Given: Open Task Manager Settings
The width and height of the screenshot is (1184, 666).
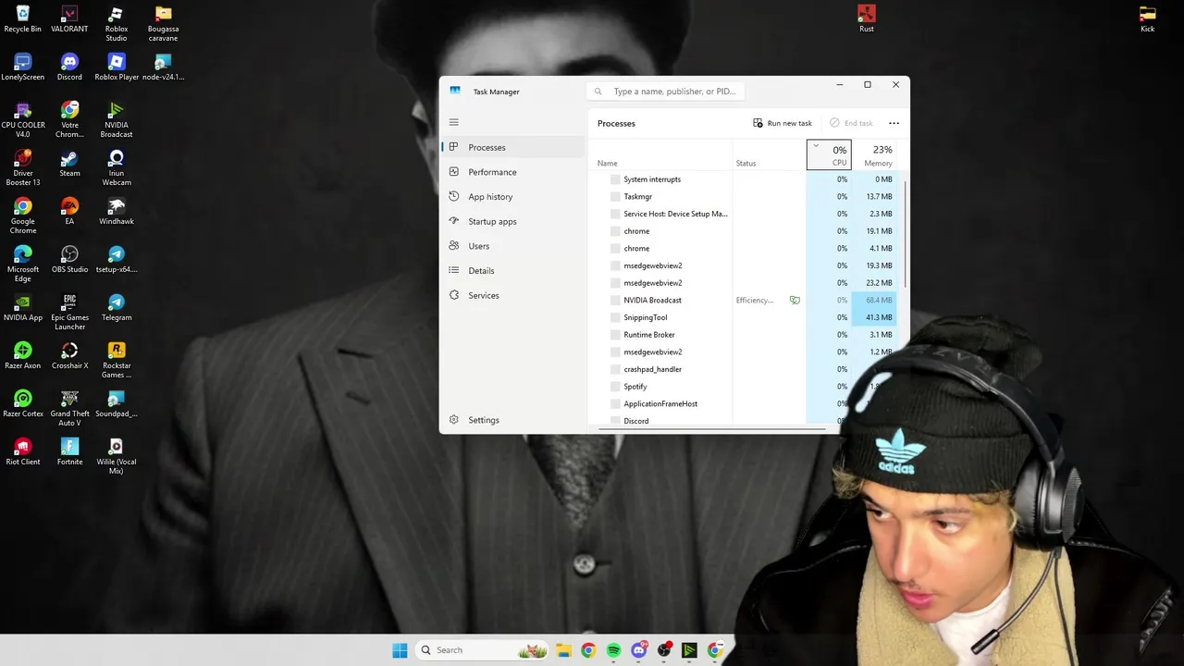Looking at the screenshot, I should pos(513,420).
